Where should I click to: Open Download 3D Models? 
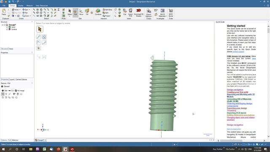tap(139, 12)
